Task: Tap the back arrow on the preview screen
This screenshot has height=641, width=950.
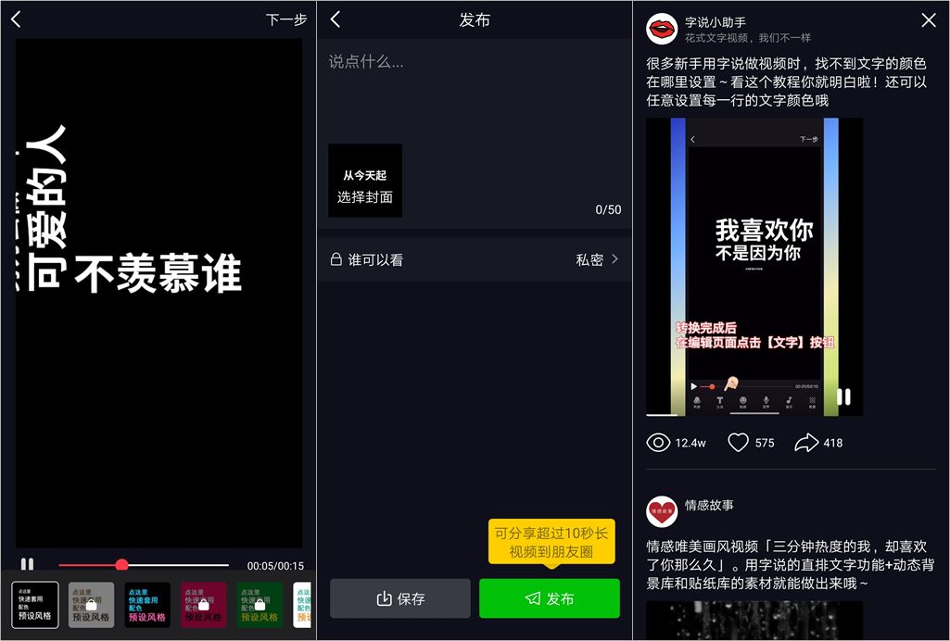Action: point(15,19)
